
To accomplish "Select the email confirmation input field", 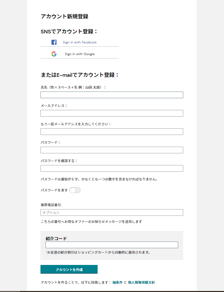I will (x=112, y=132).
